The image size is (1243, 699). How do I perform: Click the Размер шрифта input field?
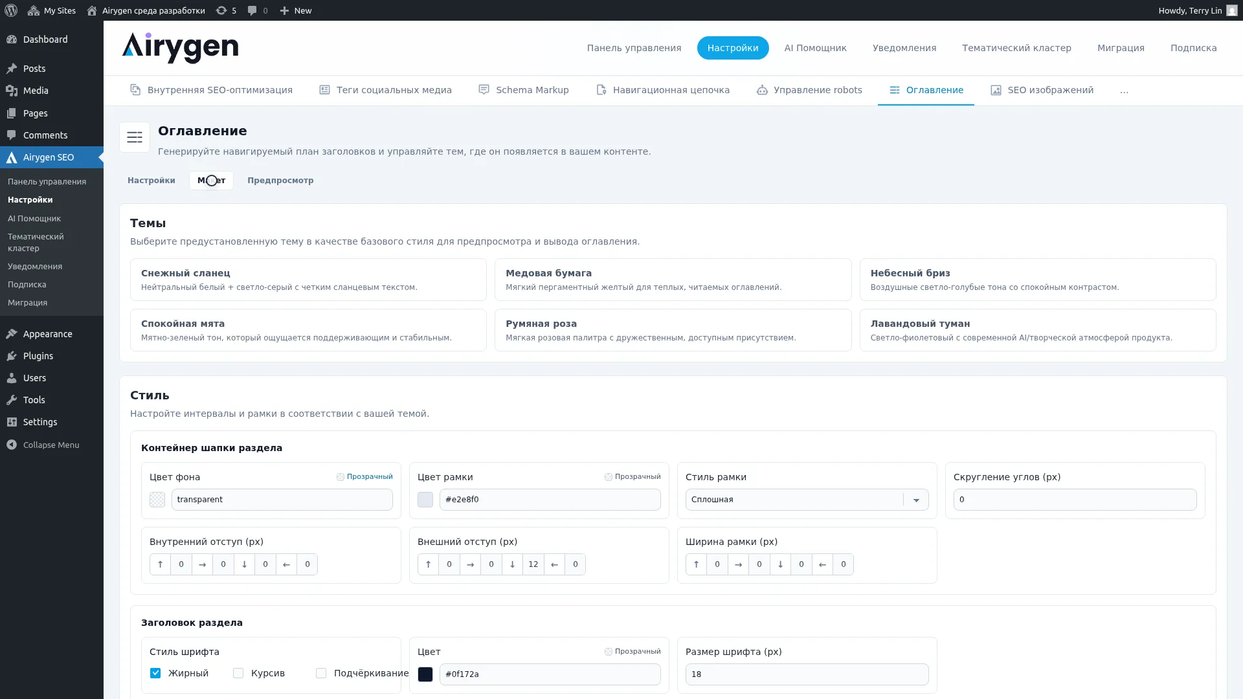807,674
